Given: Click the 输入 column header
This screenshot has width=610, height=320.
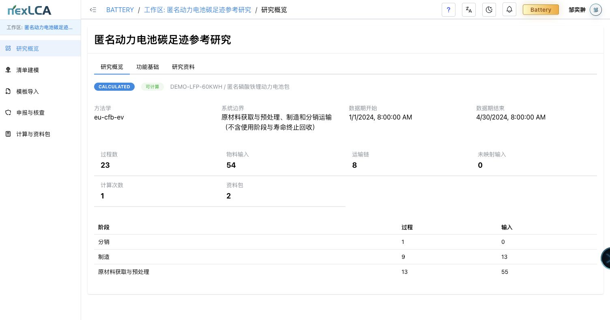Looking at the screenshot, I should click(x=507, y=227).
